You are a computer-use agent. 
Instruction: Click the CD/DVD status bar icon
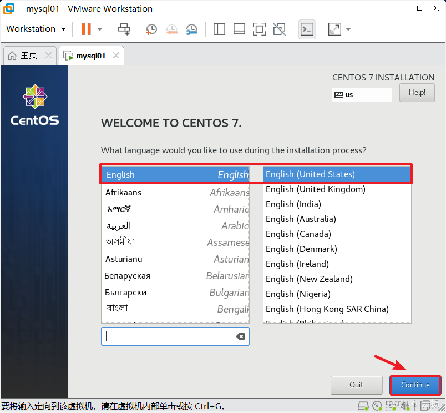click(377, 406)
